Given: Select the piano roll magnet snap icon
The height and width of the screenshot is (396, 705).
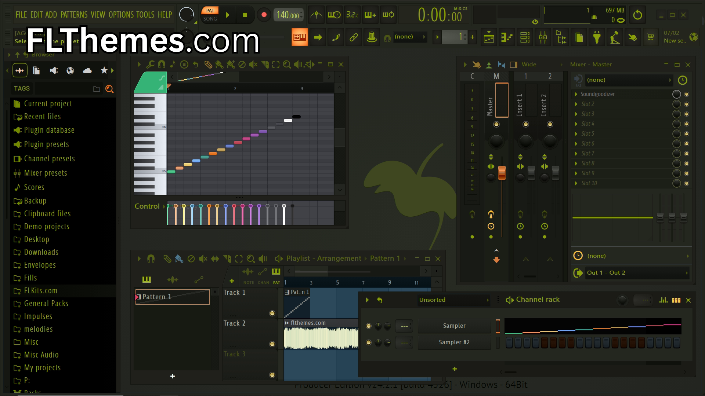Looking at the screenshot, I should tap(161, 65).
